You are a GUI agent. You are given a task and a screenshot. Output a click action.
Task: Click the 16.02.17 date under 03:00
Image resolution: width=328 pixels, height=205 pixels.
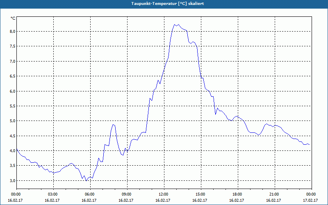click(52, 200)
